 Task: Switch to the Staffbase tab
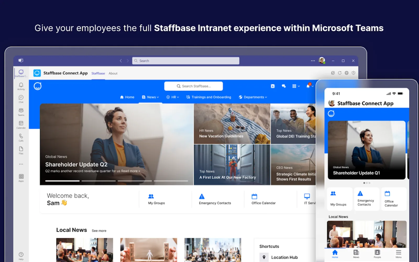pyautogui.click(x=98, y=73)
